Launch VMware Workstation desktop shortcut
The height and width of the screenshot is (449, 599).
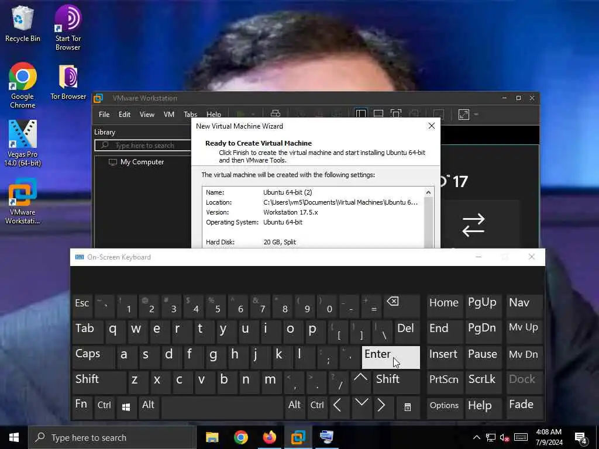23,201
